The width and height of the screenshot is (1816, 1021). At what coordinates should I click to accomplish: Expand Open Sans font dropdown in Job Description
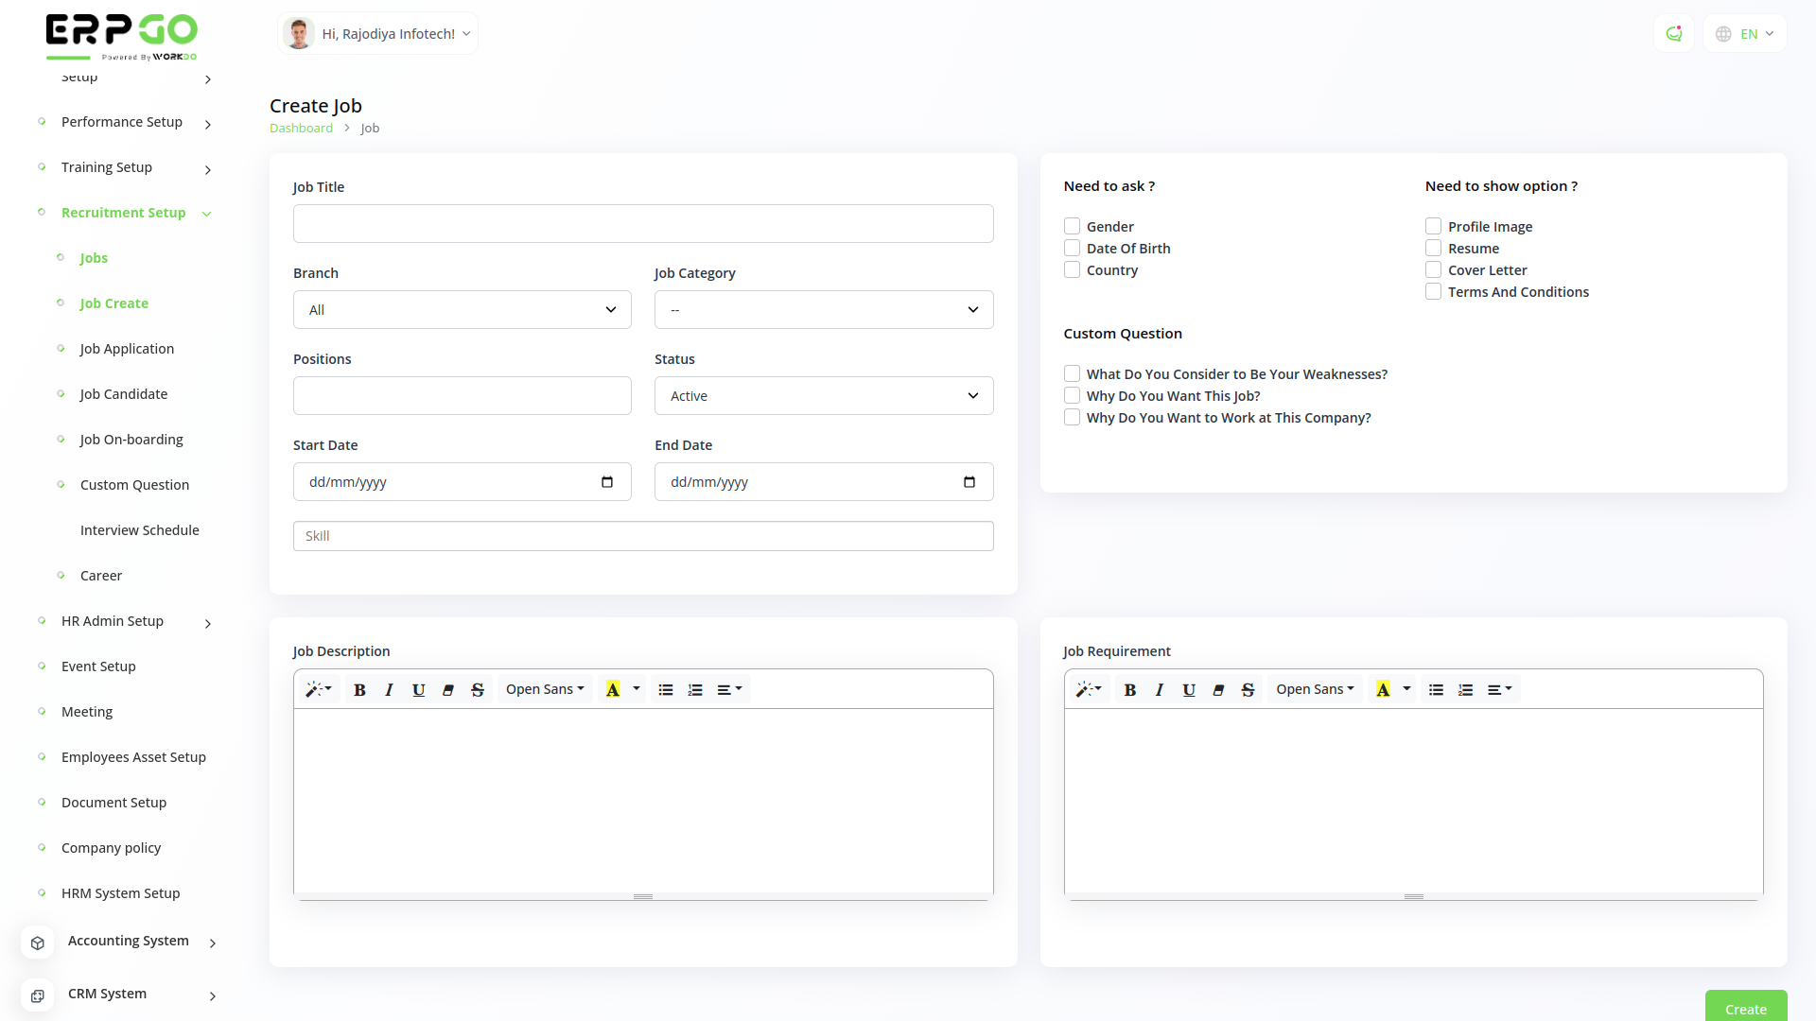tap(545, 690)
